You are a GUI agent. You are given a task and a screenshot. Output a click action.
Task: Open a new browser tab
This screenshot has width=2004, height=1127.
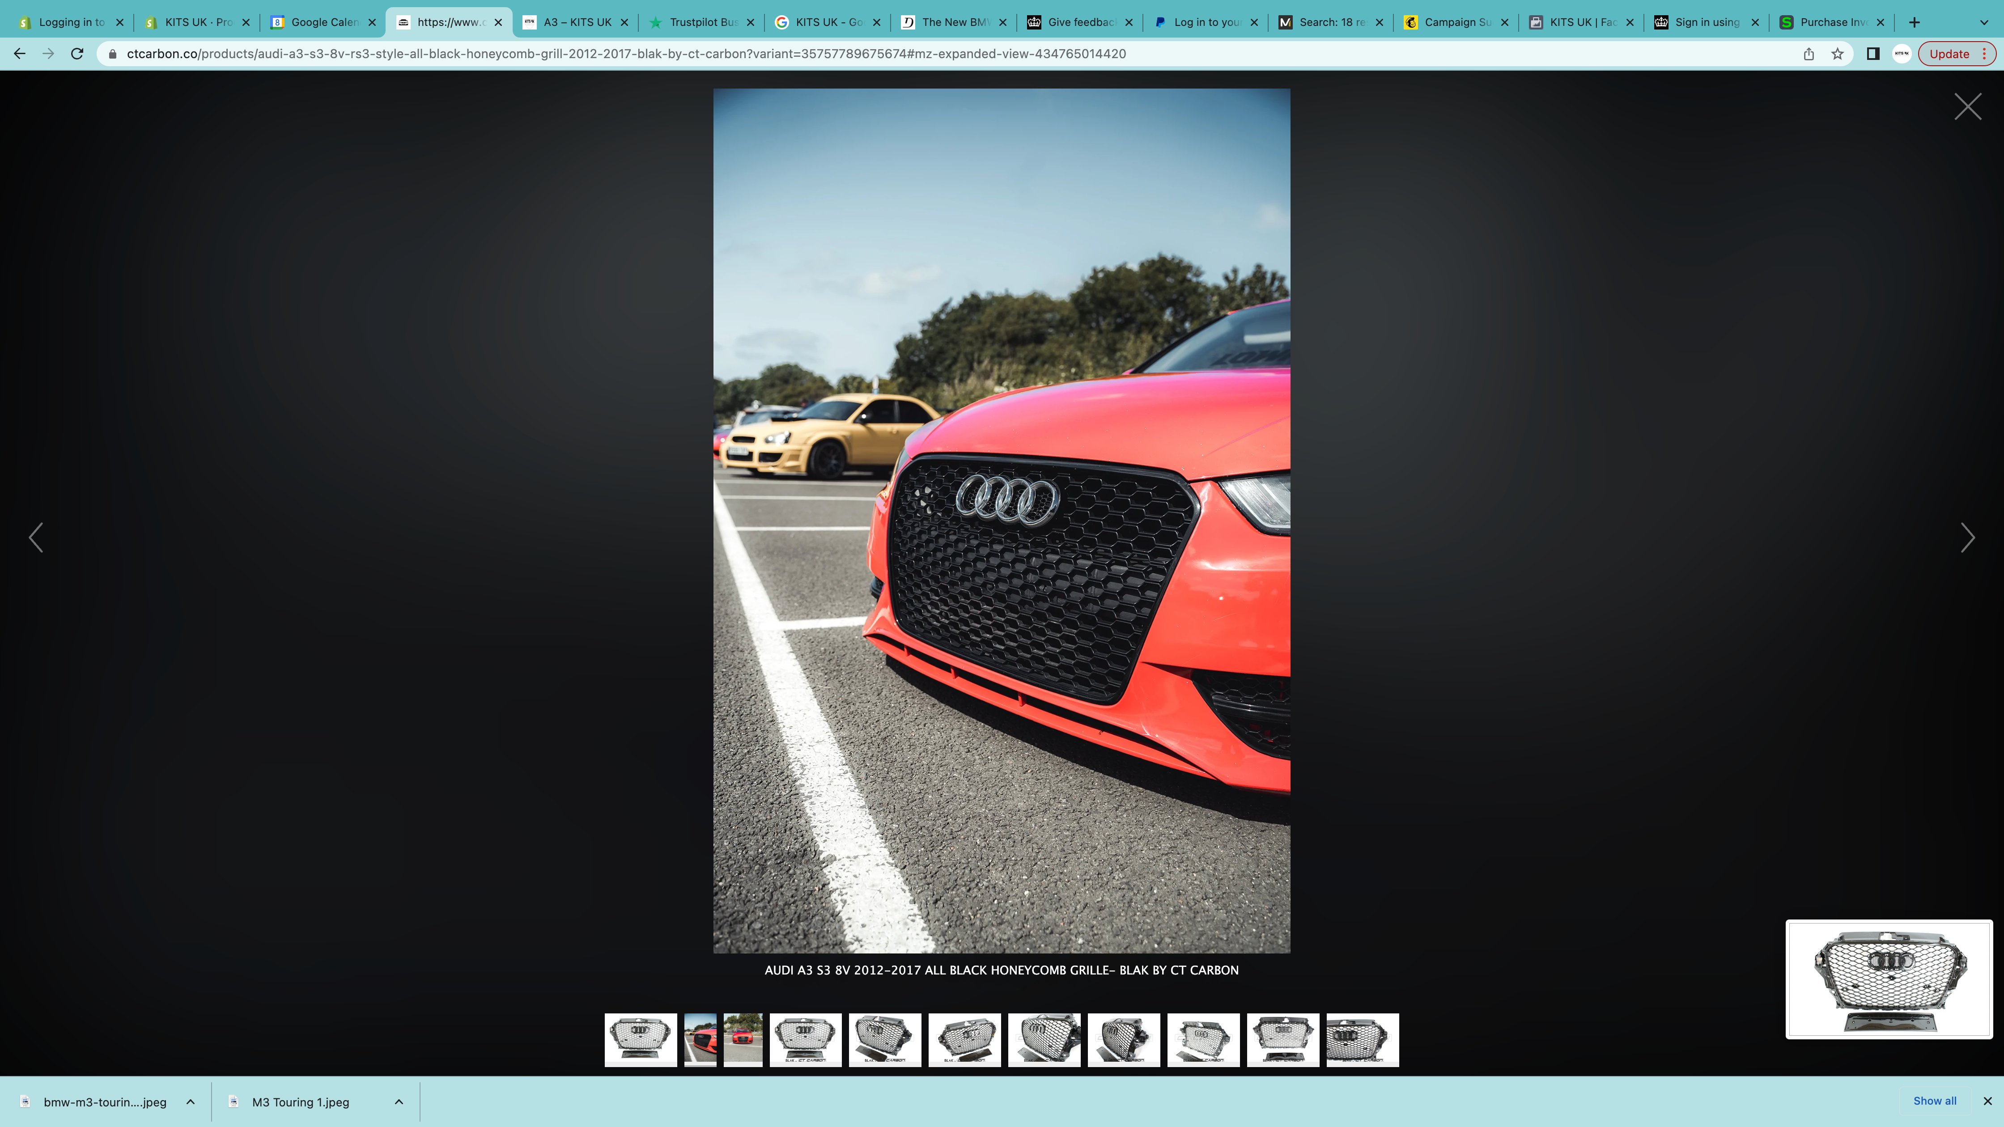pos(1915,22)
